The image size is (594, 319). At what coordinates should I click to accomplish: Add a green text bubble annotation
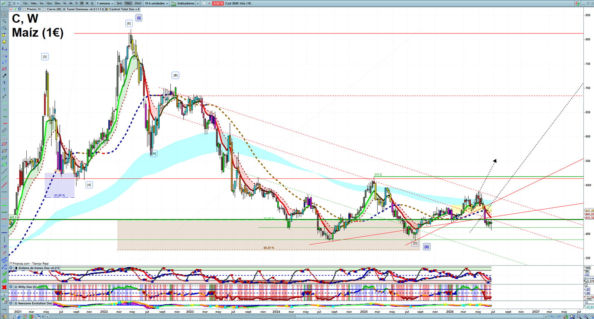(4, 89)
